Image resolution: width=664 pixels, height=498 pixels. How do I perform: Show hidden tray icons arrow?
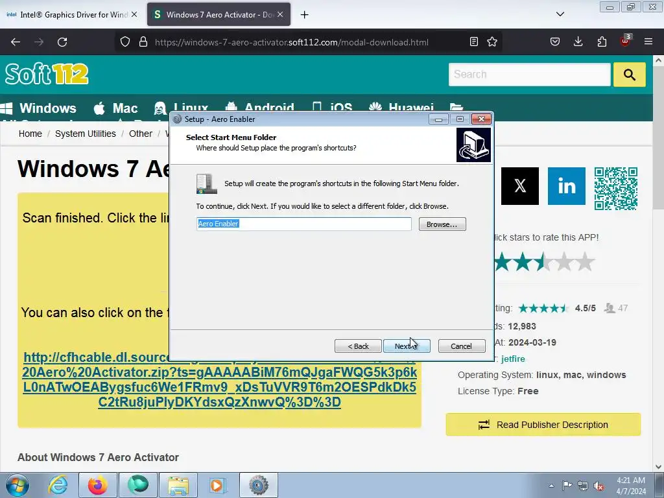(551, 486)
